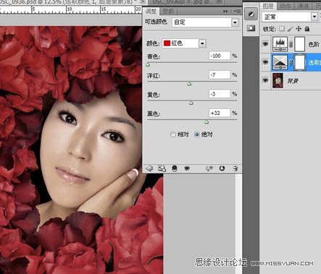
Task: Select the Selective Color adjustment layer thumbnail
Action: coord(280,62)
